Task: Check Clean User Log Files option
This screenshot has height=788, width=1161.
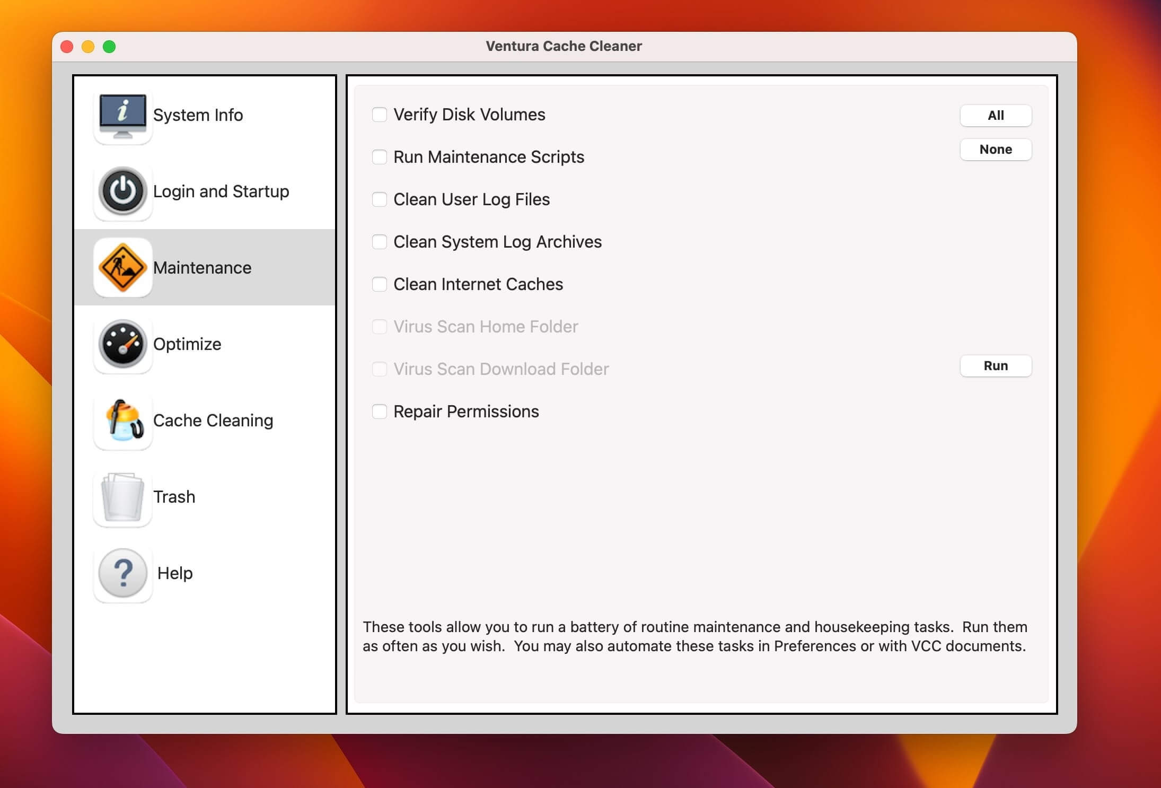Action: point(379,199)
